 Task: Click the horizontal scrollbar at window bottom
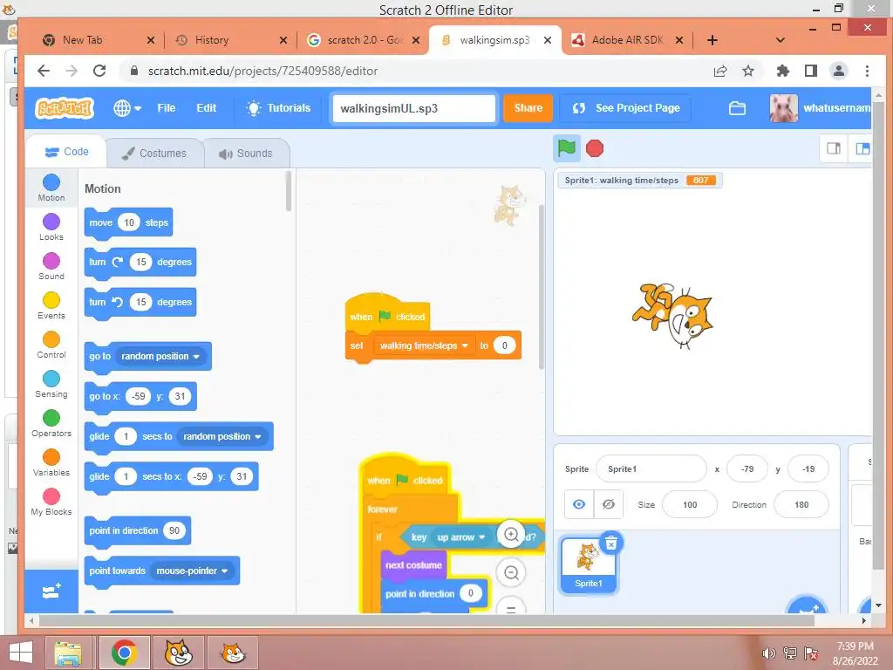[427, 620]
